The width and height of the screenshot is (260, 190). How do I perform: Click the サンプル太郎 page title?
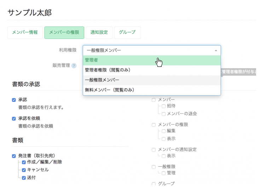pos(30,13)
